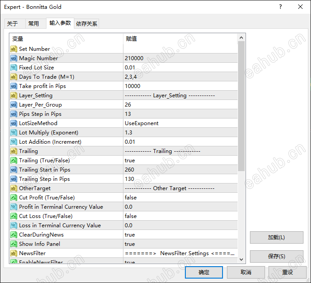Cancel the dialog with 取消
The height and width of the screenshot is (283, 311).
point(246,272)
